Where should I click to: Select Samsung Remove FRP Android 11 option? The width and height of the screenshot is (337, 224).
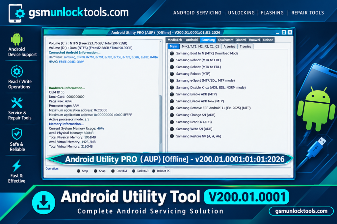point(210,108)
